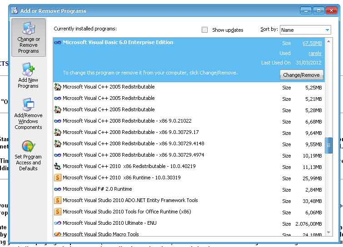Click the scroll down arrow of program list
343x247 pixels.
click(328, 232)
